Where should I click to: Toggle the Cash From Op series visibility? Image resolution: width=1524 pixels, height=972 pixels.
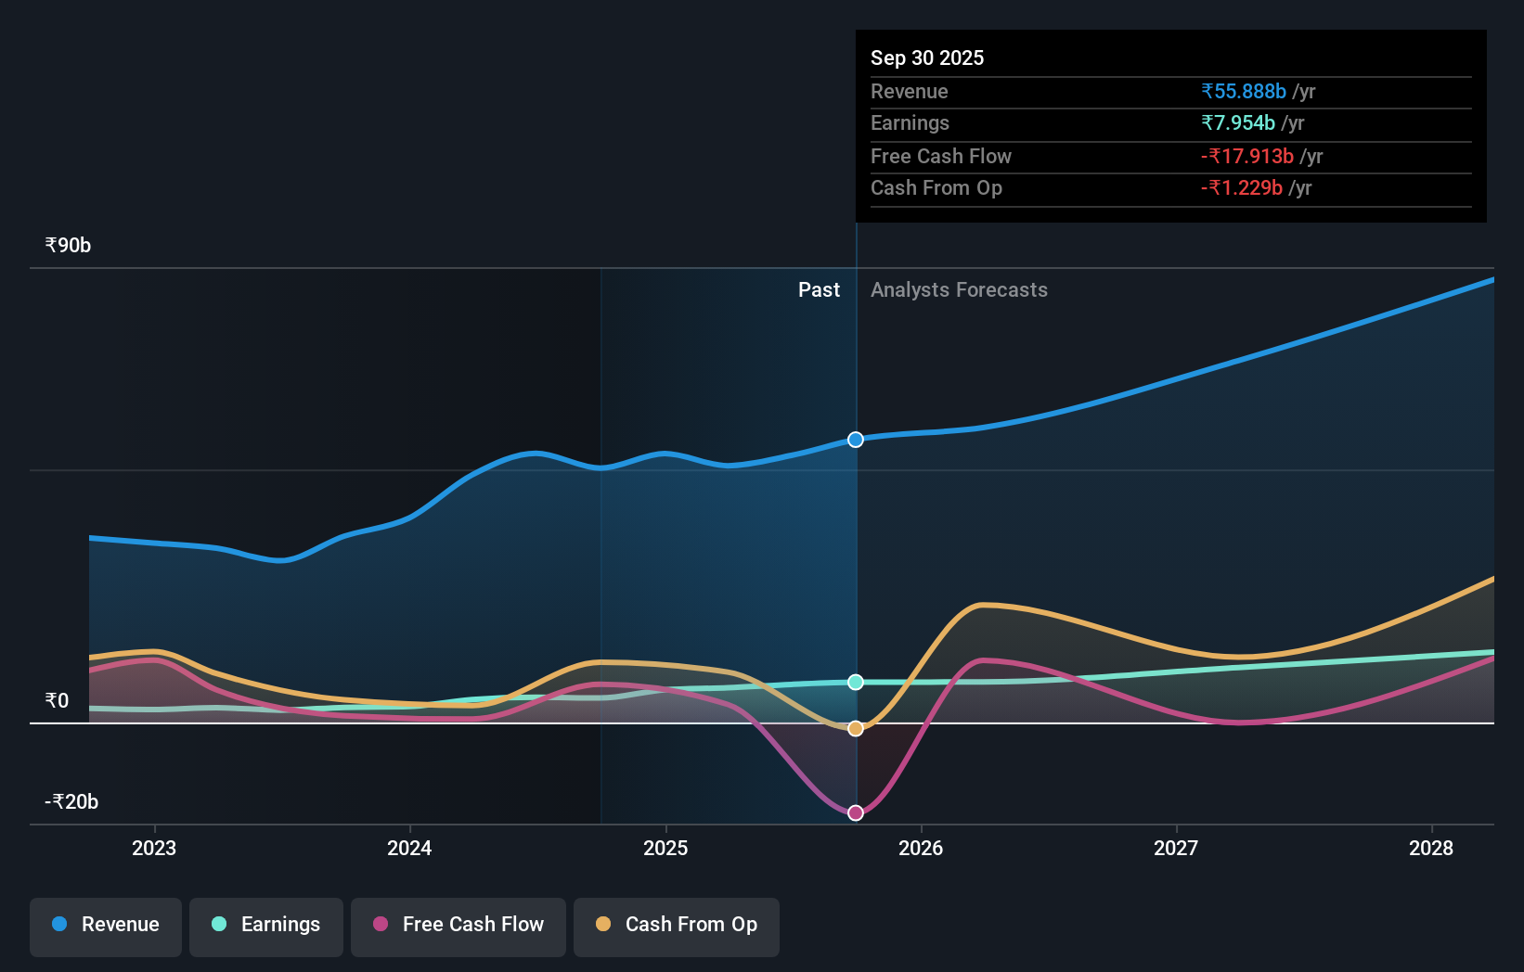tap(676, 926)
